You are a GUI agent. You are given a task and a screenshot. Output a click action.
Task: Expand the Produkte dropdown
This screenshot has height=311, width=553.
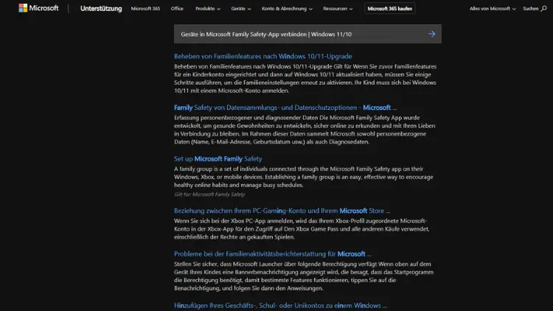pyautogui.click(x=208, y=8)
